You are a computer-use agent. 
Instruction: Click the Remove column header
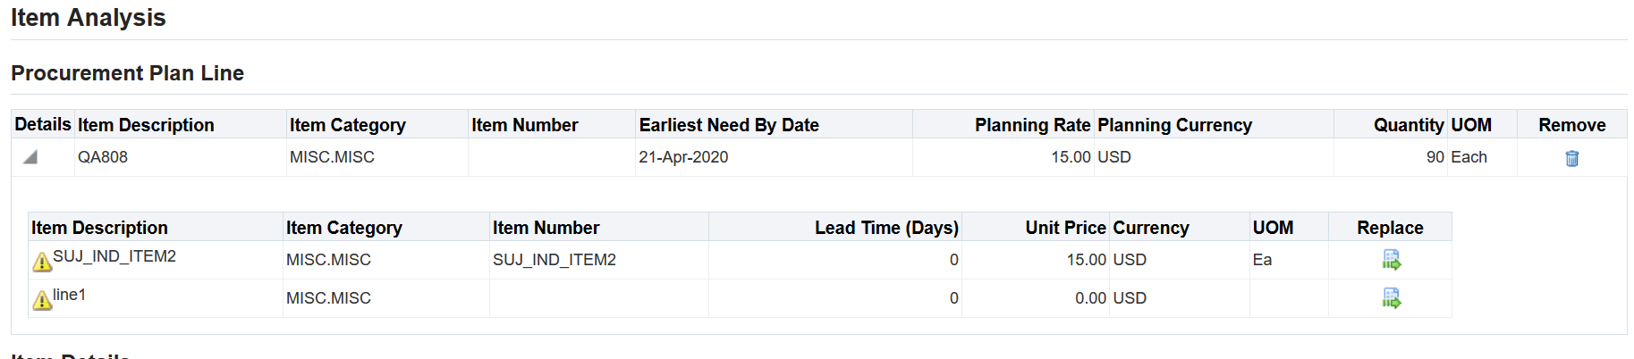(1571, 125)
